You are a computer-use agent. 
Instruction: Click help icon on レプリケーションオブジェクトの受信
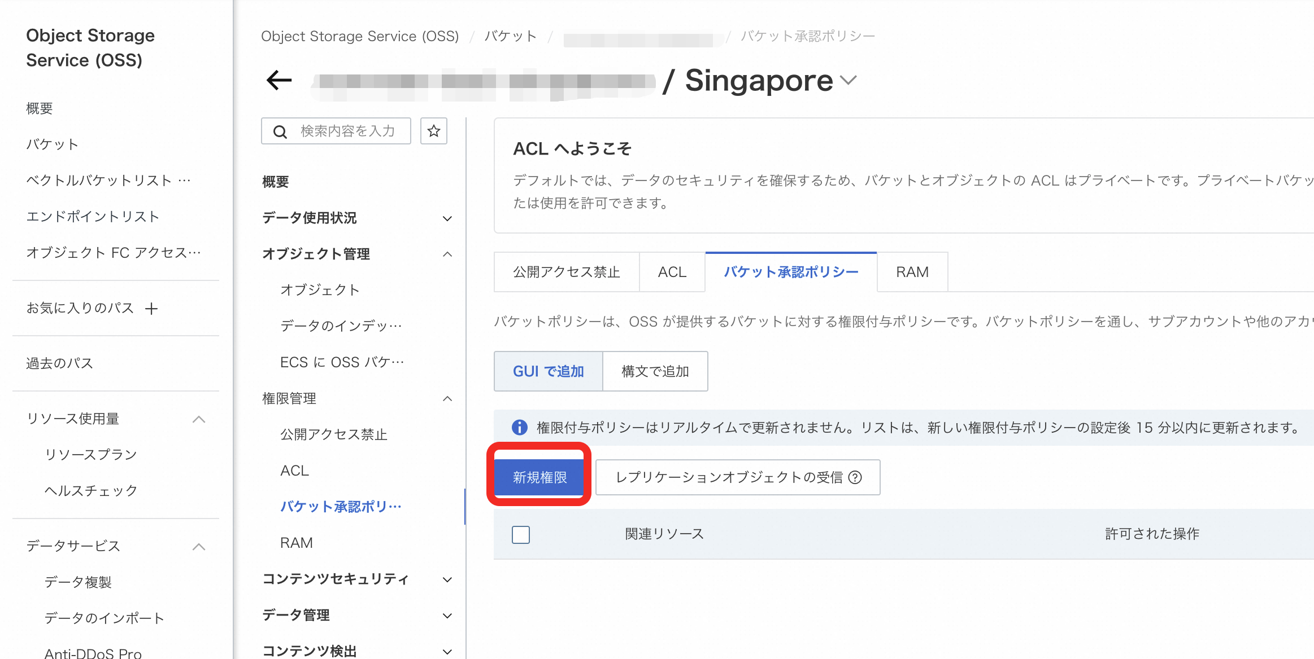855,478
